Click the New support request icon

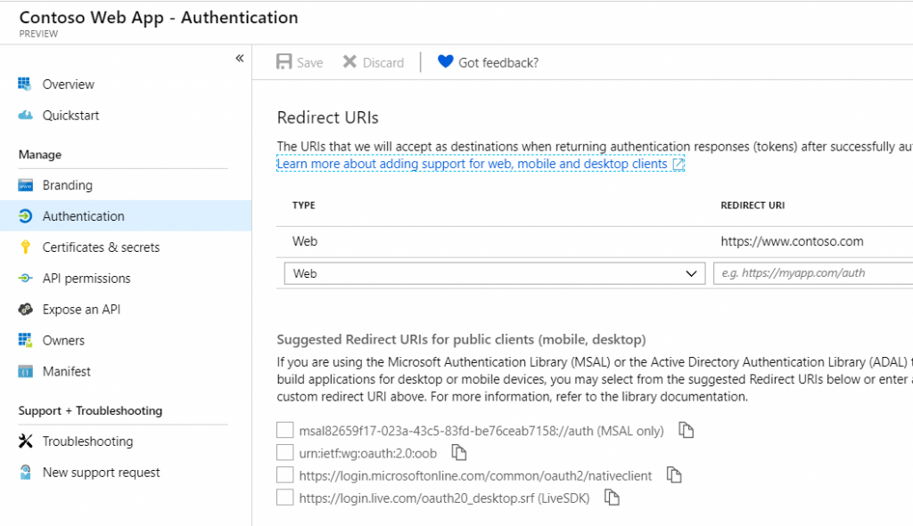(25, 472)
